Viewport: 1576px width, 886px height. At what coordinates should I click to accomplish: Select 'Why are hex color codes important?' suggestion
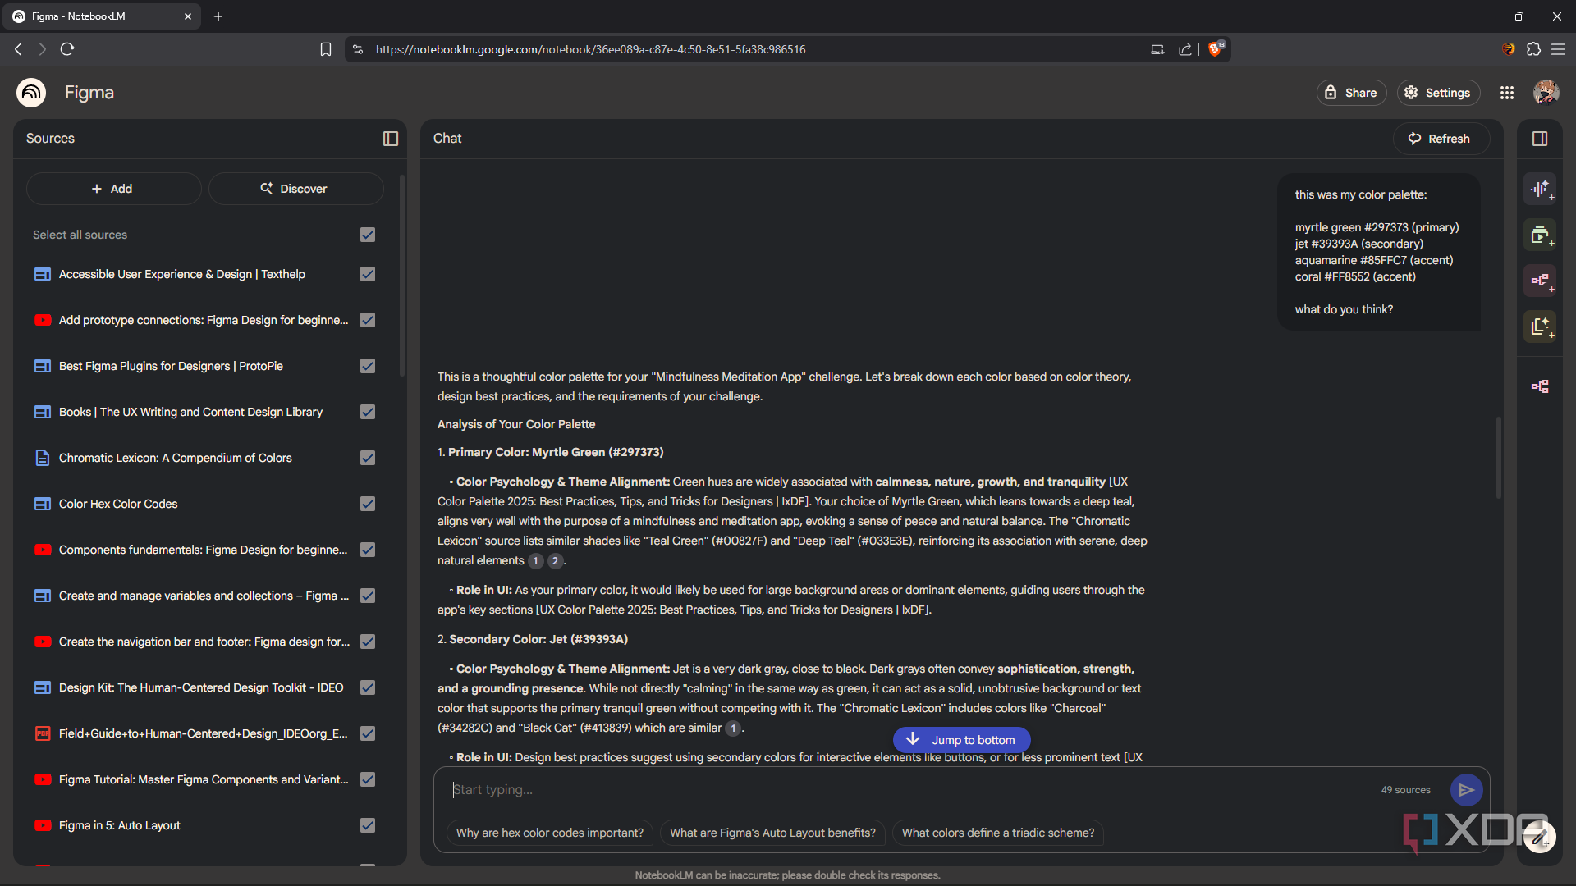tap(549, 833)
